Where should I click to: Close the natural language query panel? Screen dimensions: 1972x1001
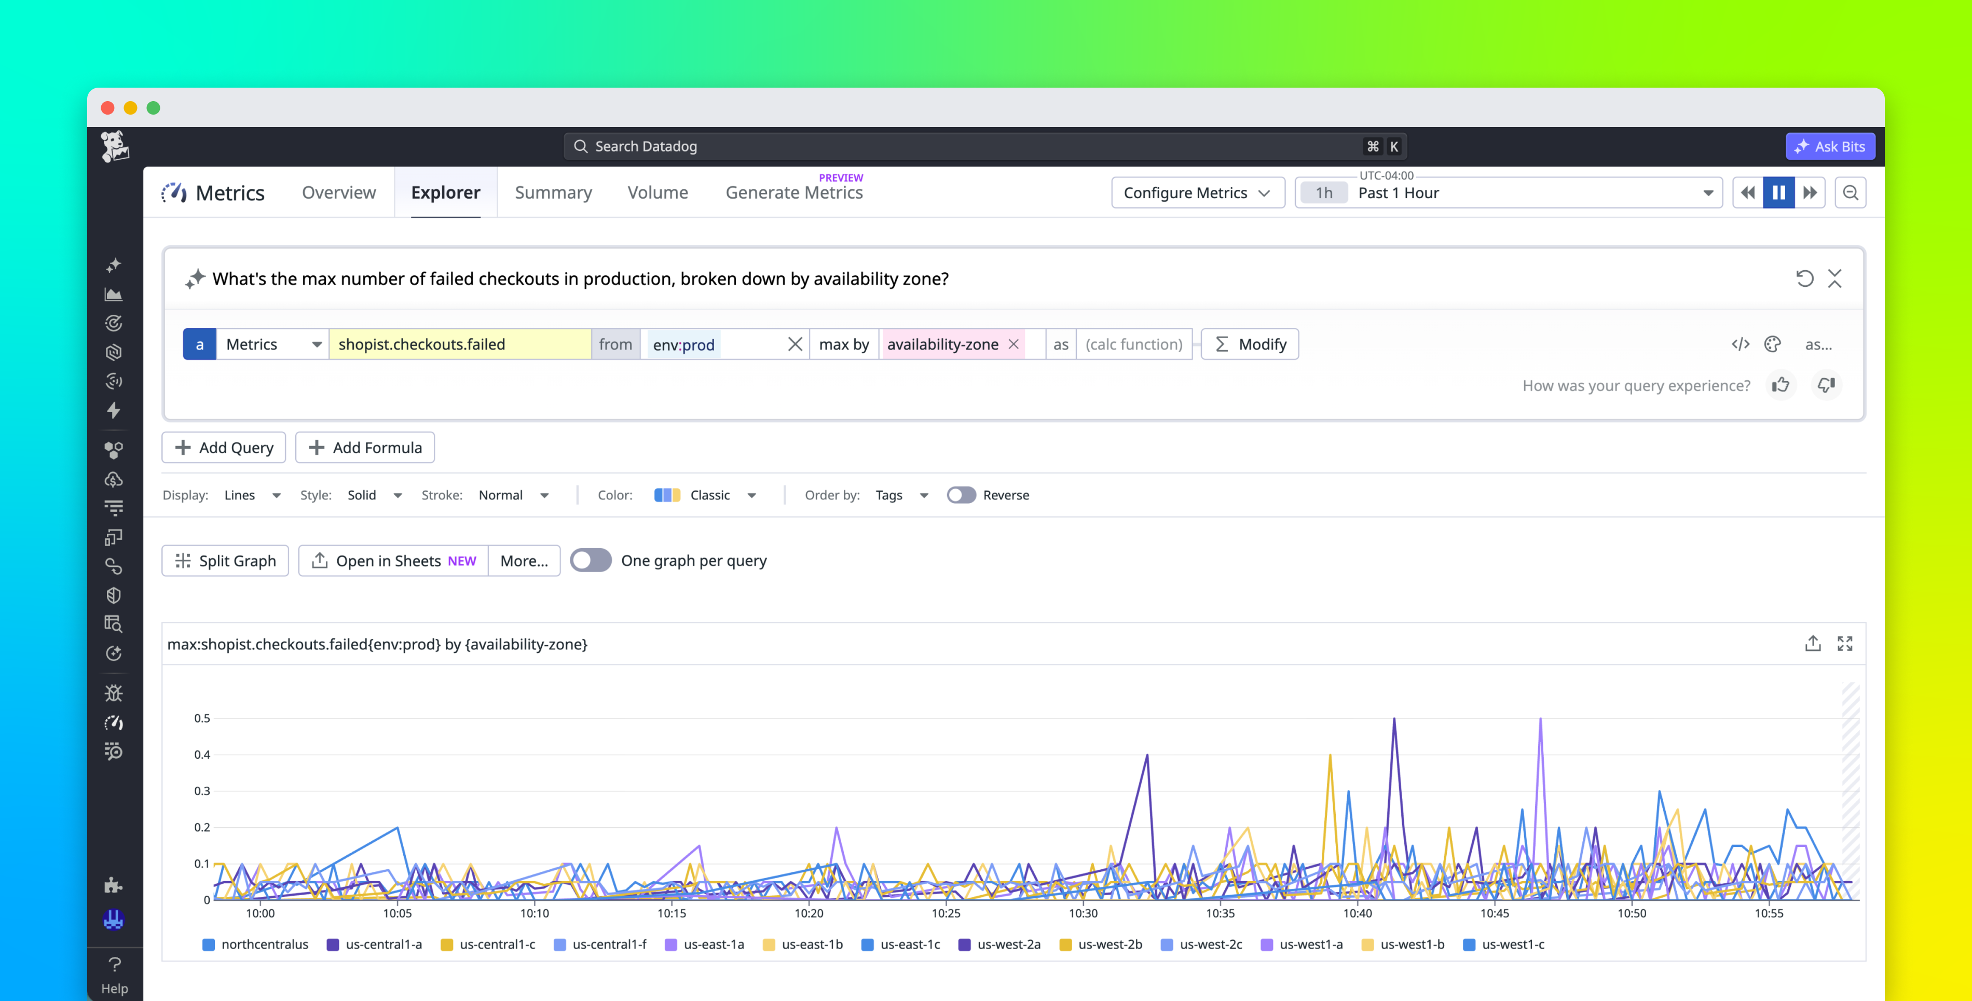pyautogui.click(x=1834, y=279)
